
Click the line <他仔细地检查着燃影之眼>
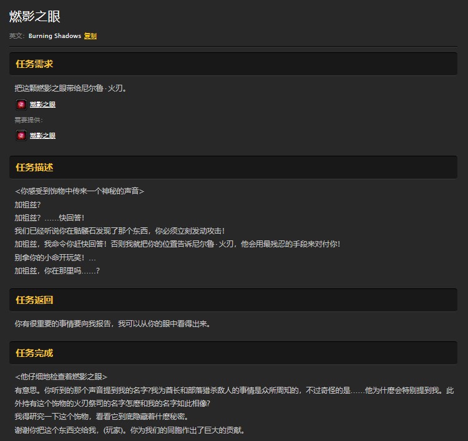pos(61,377)
